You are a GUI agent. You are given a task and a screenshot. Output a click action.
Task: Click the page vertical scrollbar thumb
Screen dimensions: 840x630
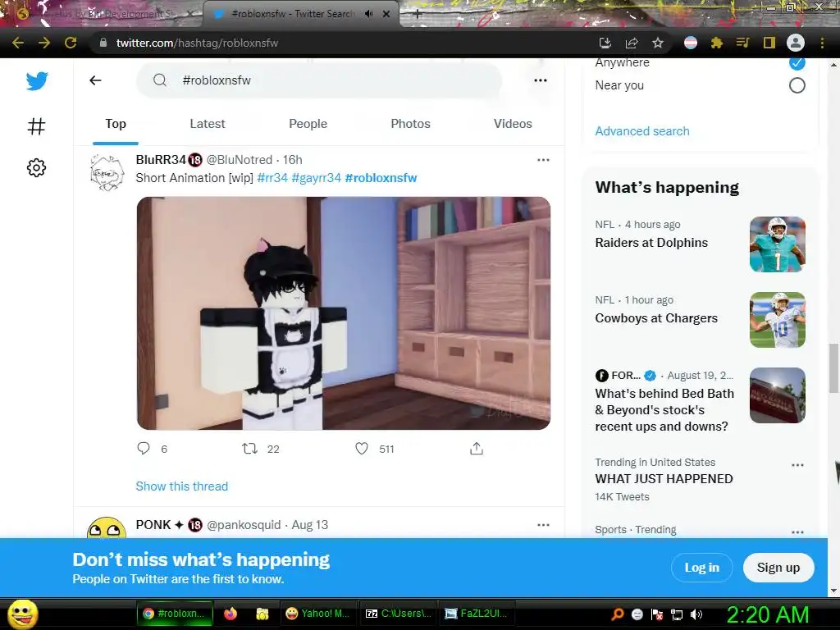tap(833, 368)
